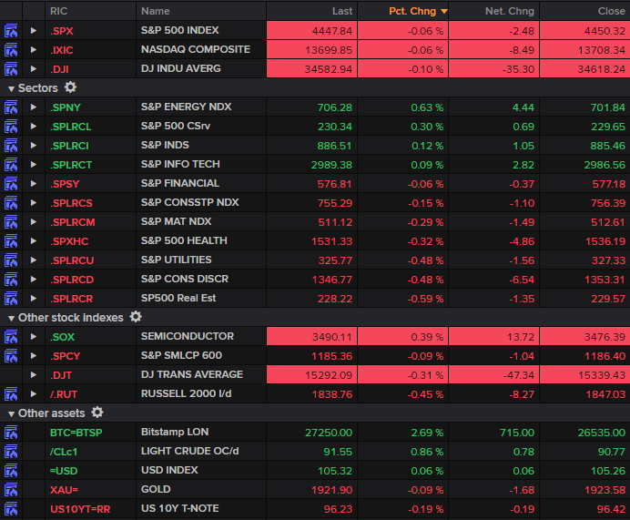Open the news icon for .SPSY row
The image size is (630, 520).
[11, 184]
